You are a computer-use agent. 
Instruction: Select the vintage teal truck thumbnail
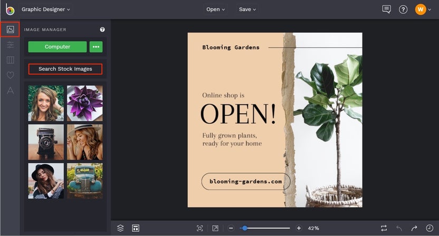tap(85, 181)
